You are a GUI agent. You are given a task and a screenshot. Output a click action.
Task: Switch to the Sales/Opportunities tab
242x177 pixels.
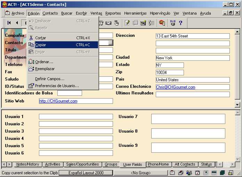(82, 165)
